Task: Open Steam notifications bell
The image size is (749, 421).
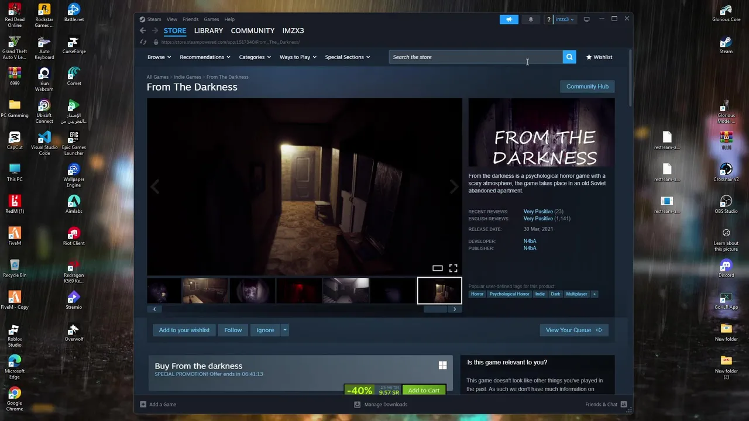Action: click(531, 19)
